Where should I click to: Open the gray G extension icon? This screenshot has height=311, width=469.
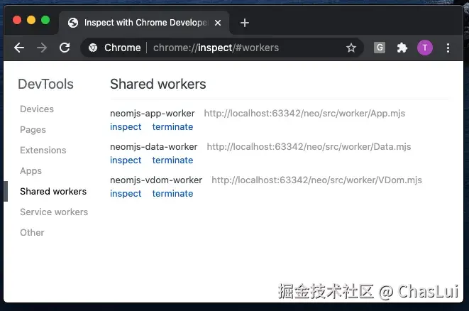(x=380, y=48)
